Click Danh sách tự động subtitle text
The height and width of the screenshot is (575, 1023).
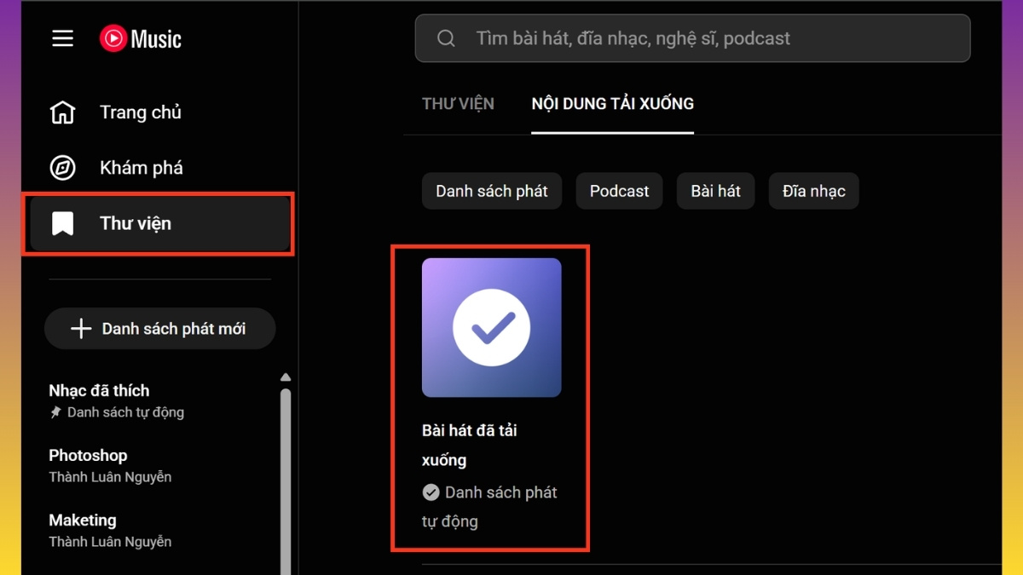pyautogui.click(x=125, y=412)
